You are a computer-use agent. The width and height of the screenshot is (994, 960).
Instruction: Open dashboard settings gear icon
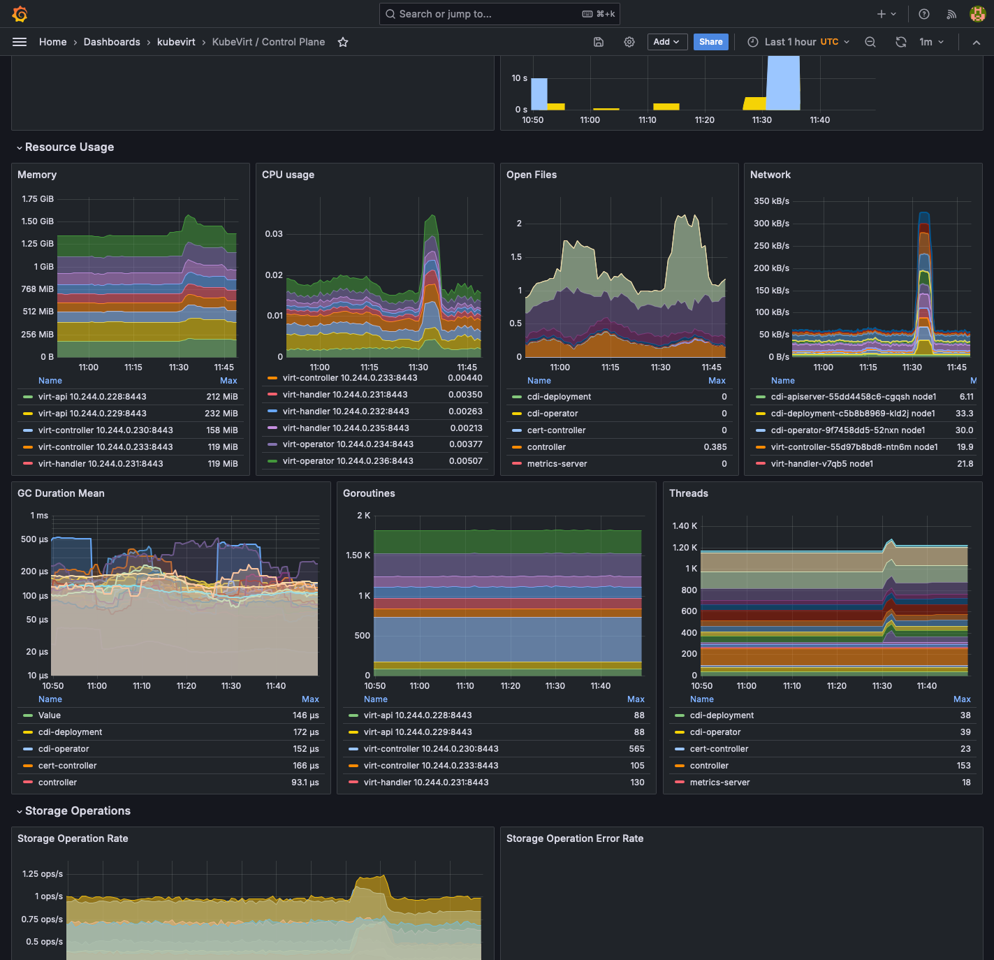pos(629,42)
